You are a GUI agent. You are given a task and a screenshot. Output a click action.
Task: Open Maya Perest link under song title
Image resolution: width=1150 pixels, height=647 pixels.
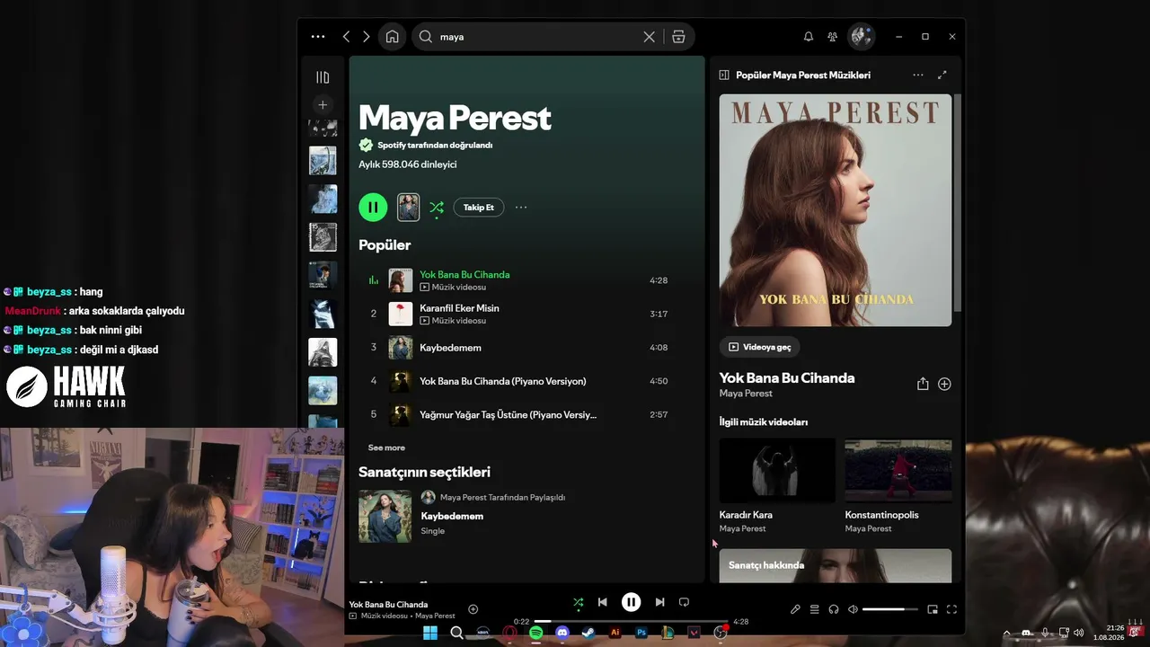pyautogui.click(x=746, y=394)
